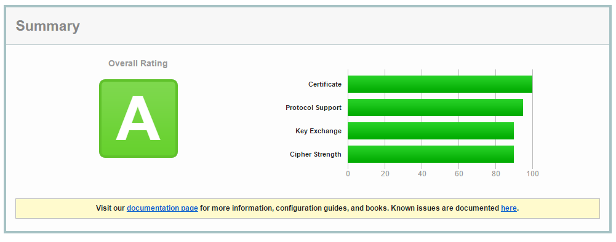616x242 pixels.
Task: Click the 20 axis value
Action: [x=385, y=174]
